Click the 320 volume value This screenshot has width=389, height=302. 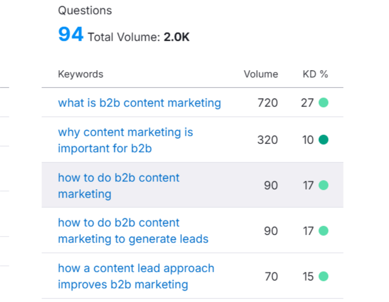tap(267, 140)
